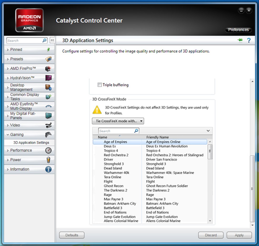259x246 pixels.
Task: Click the Information blue icon
Action: tap(48, 169)
